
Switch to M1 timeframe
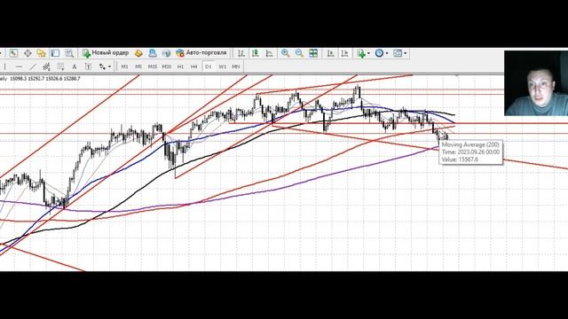pos(124,66)
